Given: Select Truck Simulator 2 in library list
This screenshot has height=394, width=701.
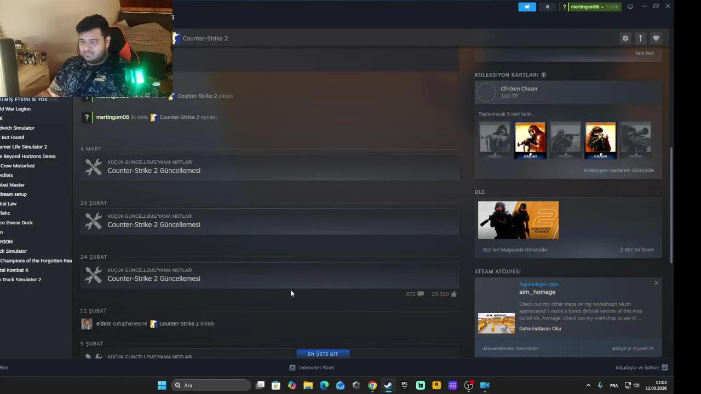Looking at the screenshot, I should coord(21,280).
